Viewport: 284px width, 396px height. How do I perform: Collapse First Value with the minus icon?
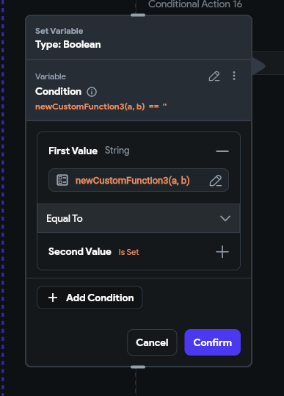(222, 151)
